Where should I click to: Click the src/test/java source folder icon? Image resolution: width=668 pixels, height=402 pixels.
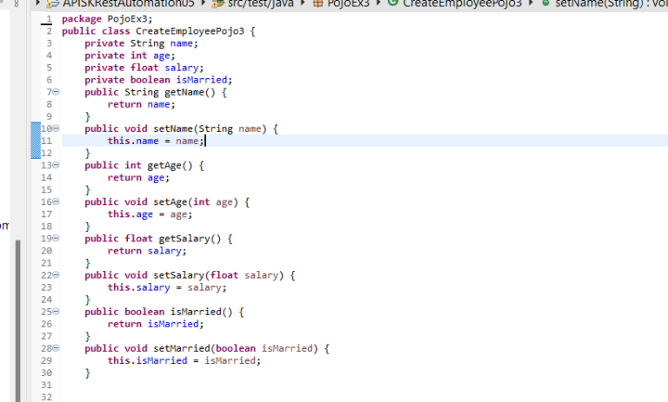click(217, 3)
